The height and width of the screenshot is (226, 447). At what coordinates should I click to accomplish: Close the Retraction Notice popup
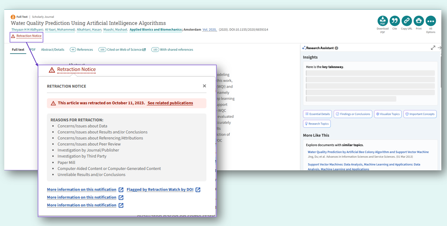(x=204, y=86)
